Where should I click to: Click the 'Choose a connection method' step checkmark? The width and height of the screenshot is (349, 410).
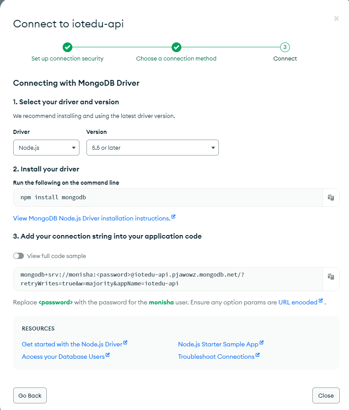176,47
